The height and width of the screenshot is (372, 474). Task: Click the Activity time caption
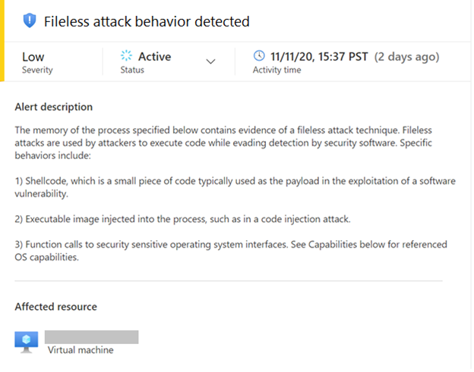click(277, 70)
